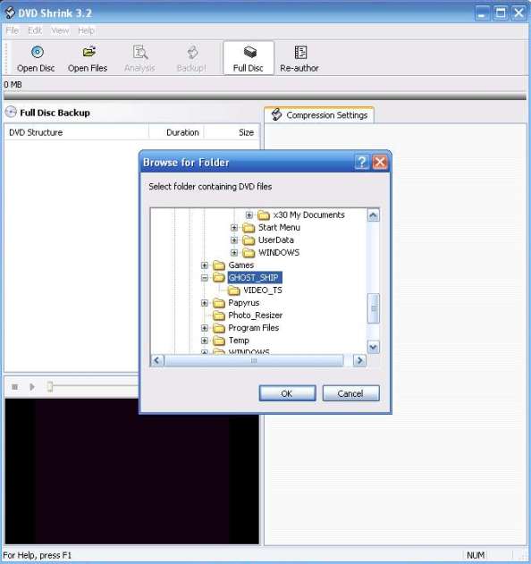Click the Open Files toolbar icon
Image resolution: width=531 pixels, height=564 pixels.
(88, 52)
